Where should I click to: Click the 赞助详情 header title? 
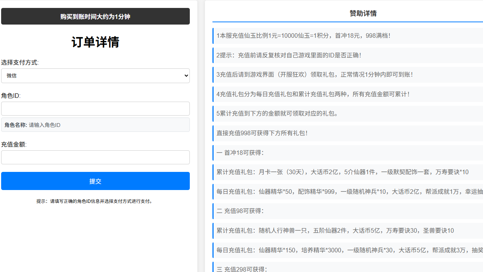363,13
